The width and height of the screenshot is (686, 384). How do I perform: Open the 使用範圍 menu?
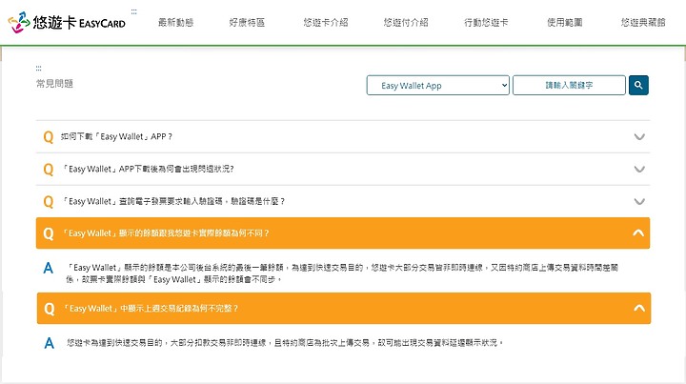pyautogui.click(x=565, y=22)
